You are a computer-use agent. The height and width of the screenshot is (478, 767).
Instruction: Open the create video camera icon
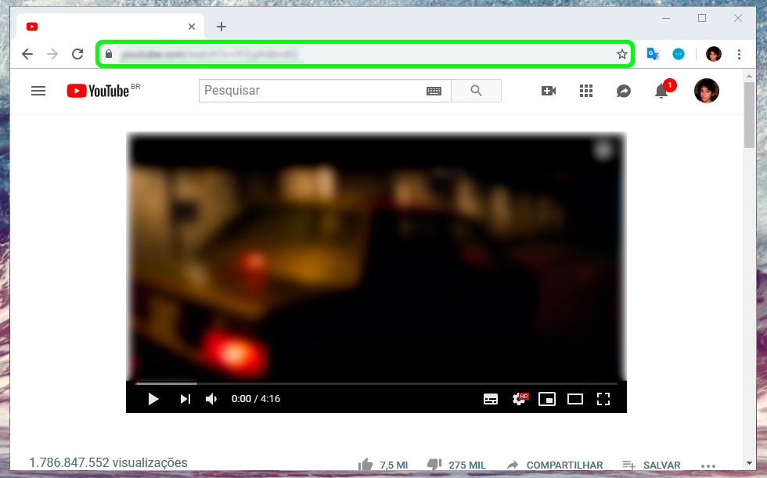(549, 91)
